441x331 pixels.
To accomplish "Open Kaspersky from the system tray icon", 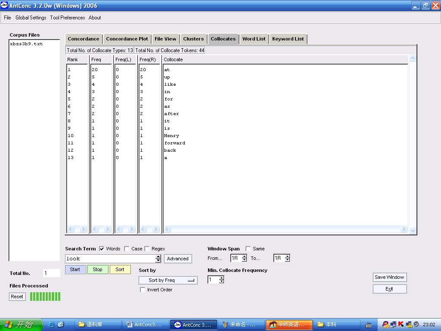I will (401, 325).
